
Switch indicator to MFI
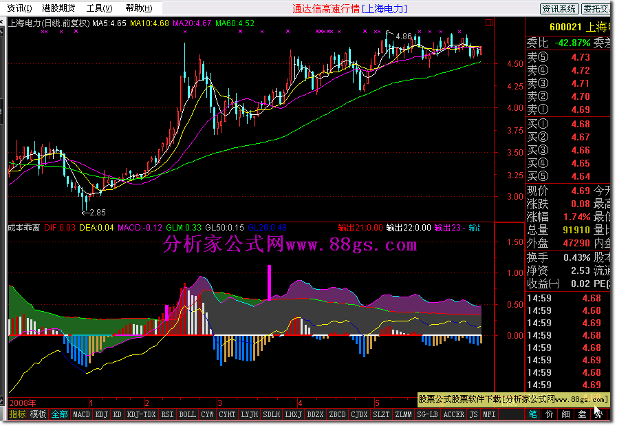[x=489, y=414]
